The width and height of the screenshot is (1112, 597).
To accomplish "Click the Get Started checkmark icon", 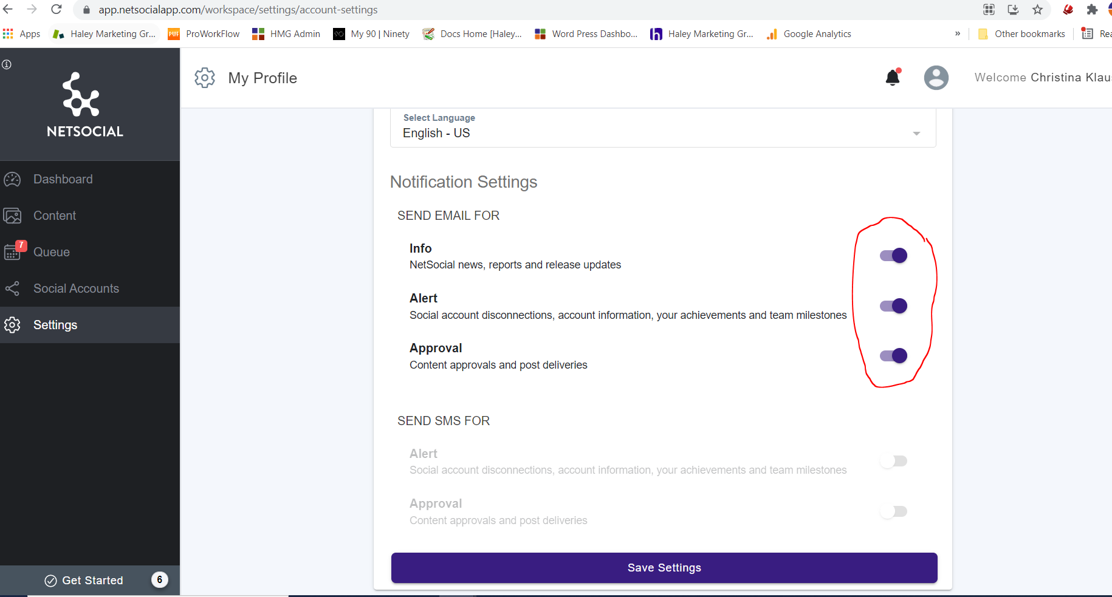I will pyautogui.click(x=51, y=581).
